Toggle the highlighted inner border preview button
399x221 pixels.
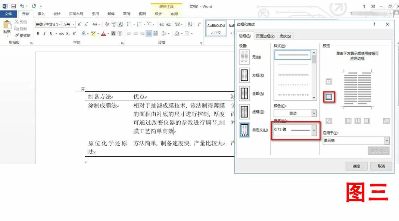328,96
